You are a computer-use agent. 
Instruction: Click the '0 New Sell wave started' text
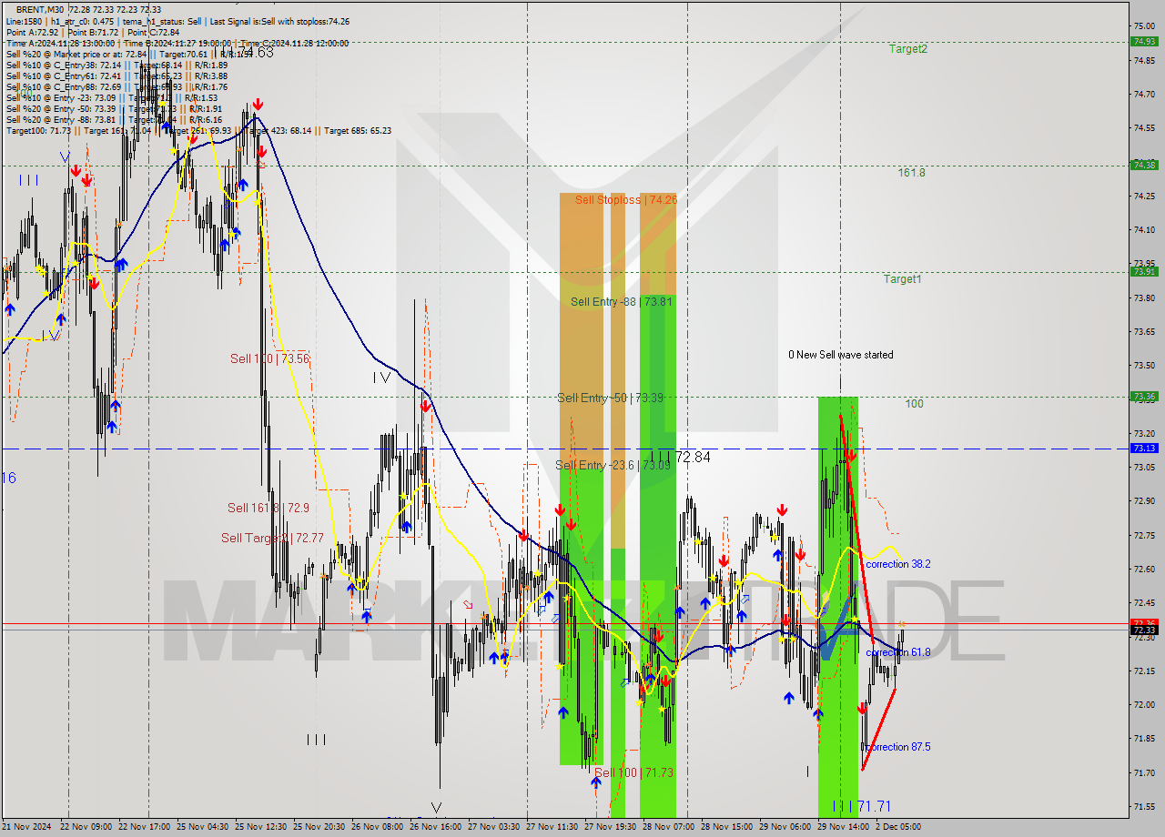(841, 355)
